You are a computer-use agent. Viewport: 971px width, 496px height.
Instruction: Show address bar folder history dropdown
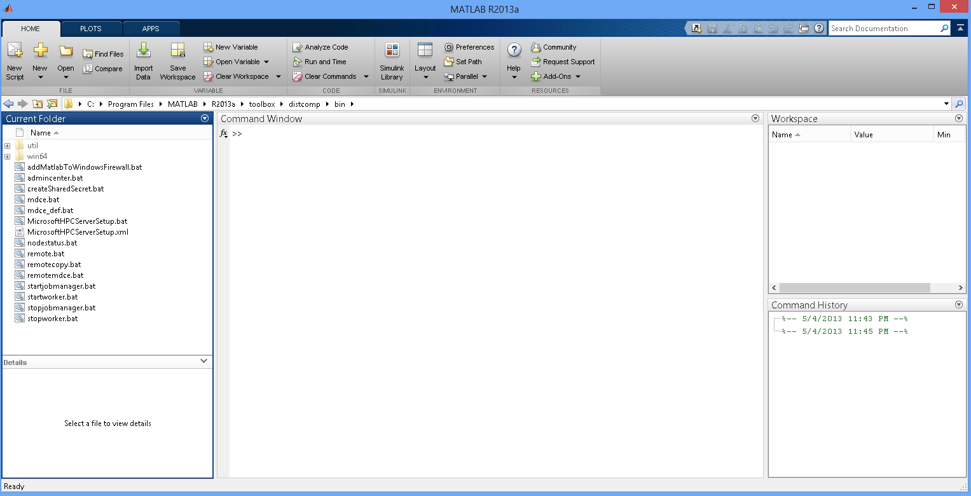pos(946,104)
